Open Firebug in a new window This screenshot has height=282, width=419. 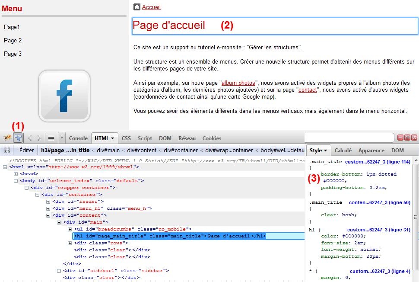407,138
